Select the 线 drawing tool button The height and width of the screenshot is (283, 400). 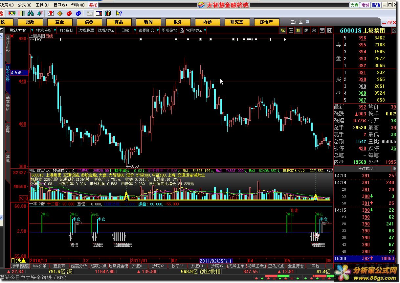click(x=306, y=30)
